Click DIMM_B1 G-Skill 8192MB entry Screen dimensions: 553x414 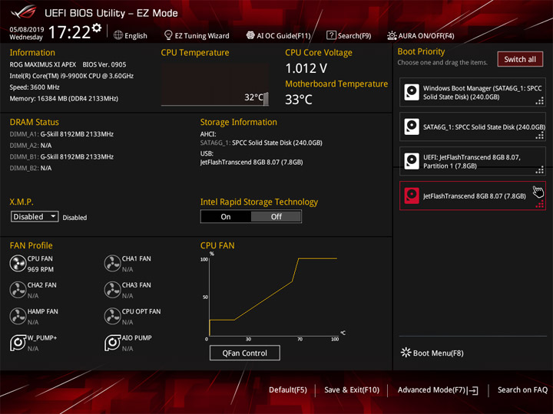(61, 156)
